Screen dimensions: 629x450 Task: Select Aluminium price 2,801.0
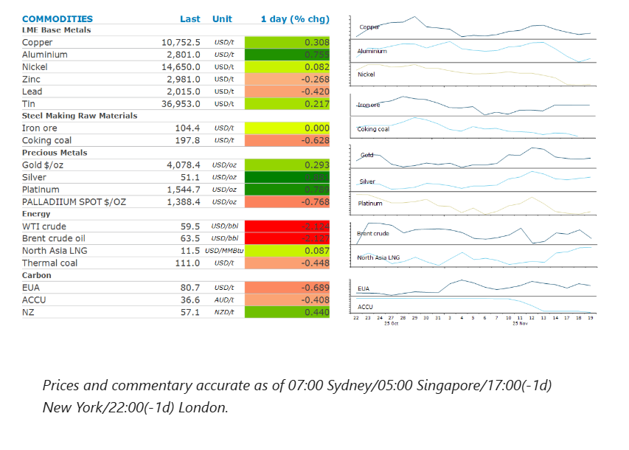tap(184, 55)
